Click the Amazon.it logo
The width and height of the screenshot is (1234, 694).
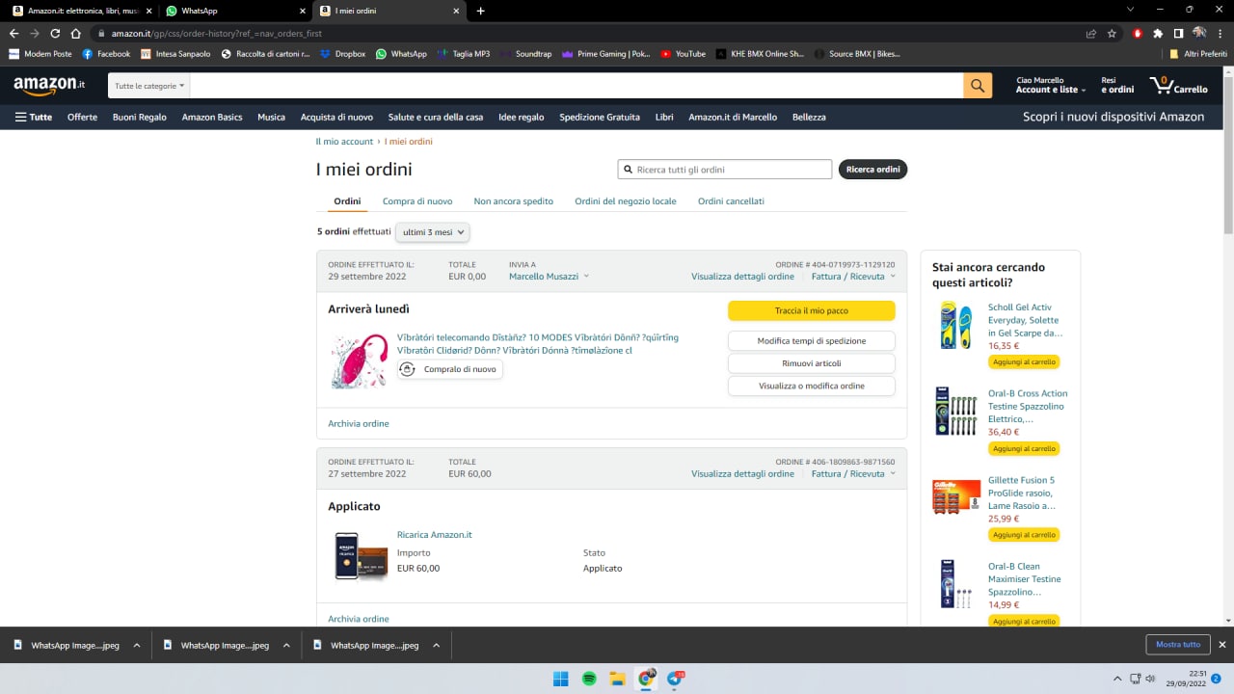point(49,86)
